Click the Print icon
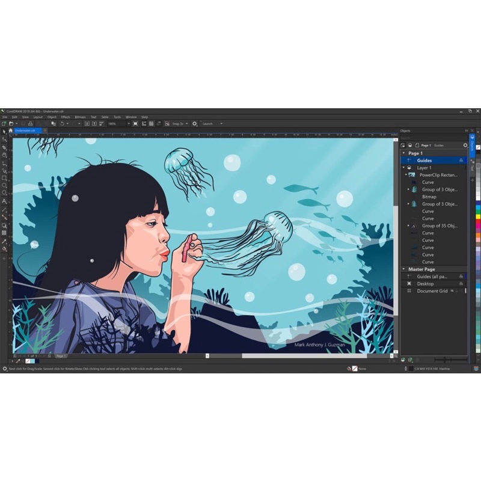Screen dimensions: 481x481 click(31, 124)
